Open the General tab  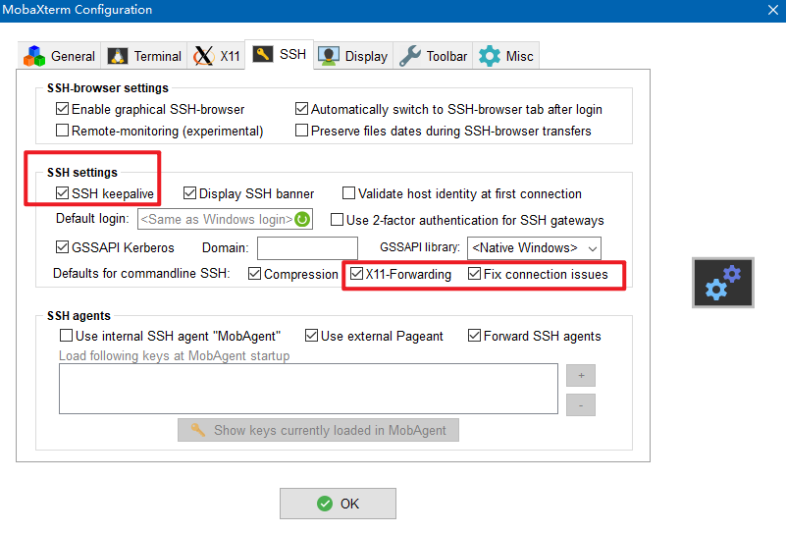[x=59, y=56]
